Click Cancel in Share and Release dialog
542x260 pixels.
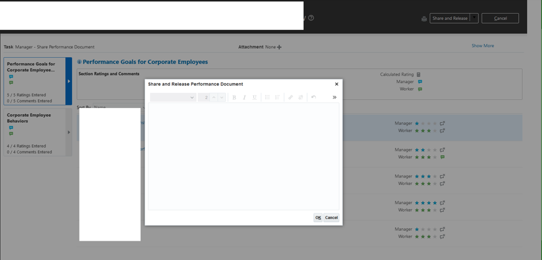(x=331, y=218)
